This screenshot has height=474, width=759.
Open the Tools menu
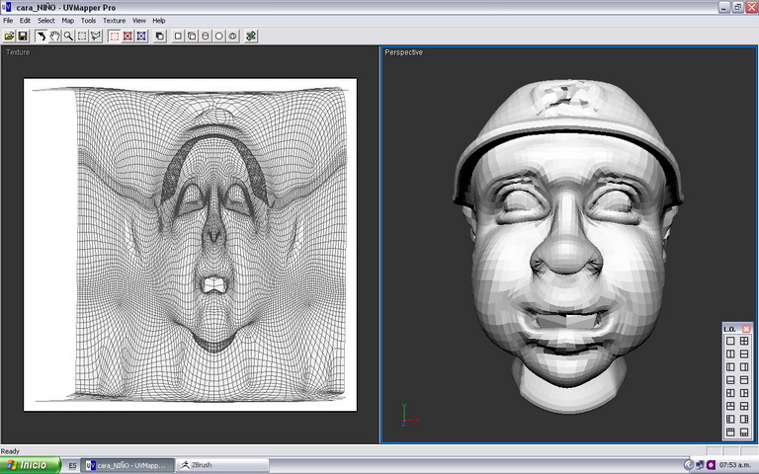[88, 20]
